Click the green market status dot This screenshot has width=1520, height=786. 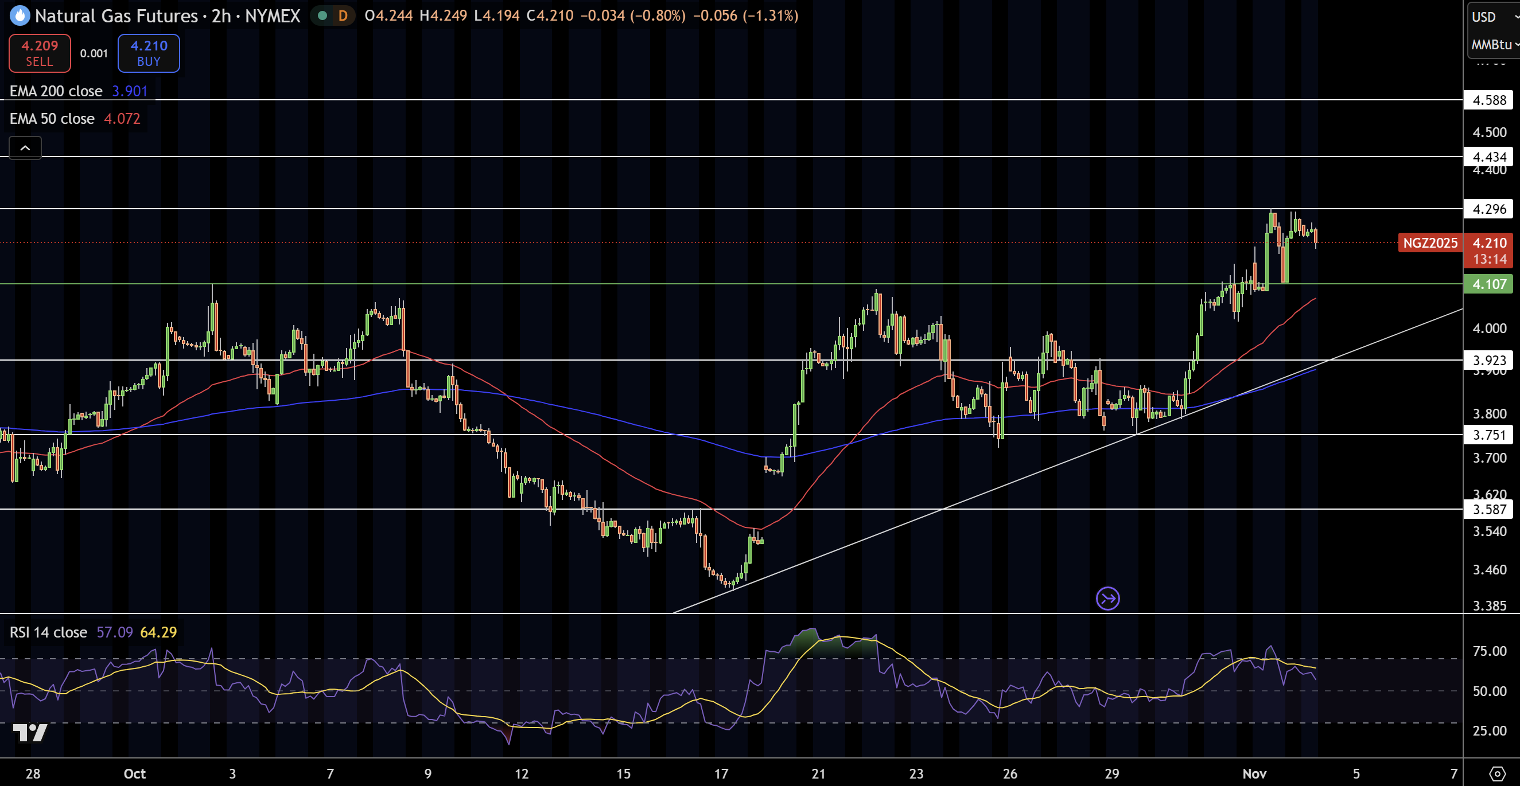[322, 16]
